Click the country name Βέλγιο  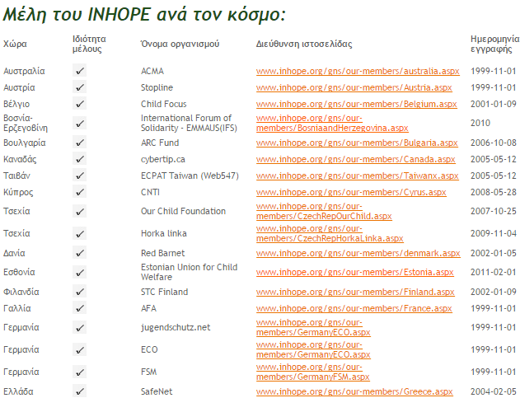(16, 104)
